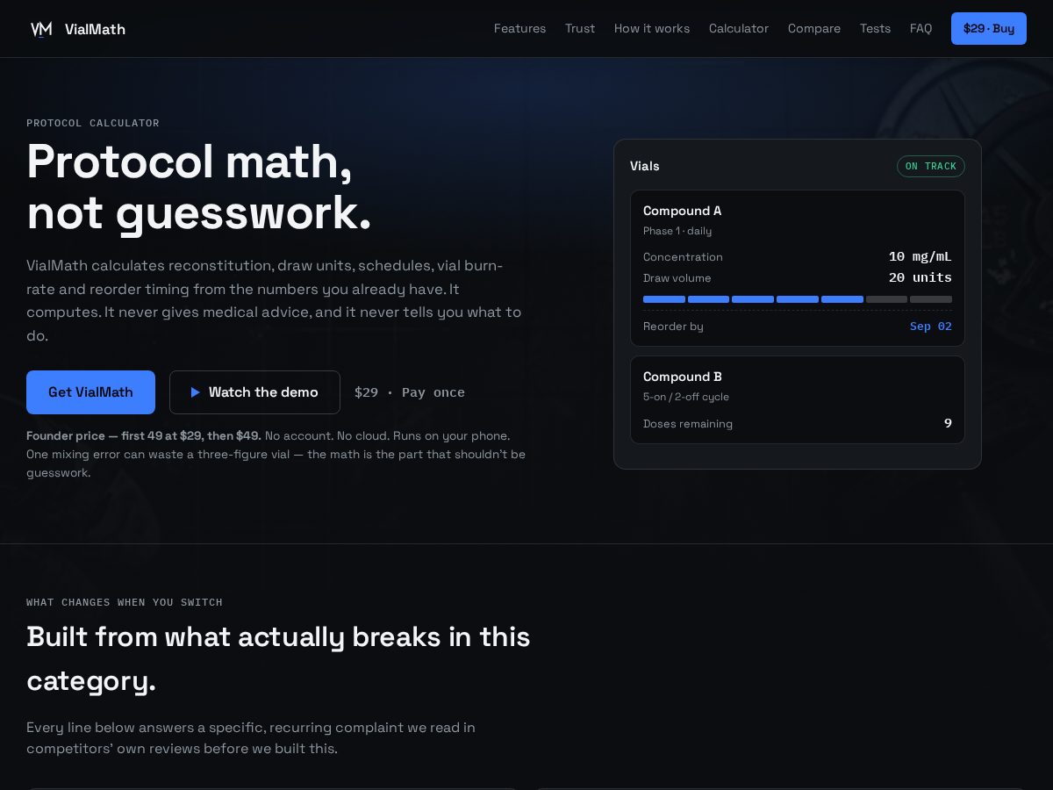The height and width of the screenshot is (790, 1053).
Task: Click the VM logo icon
Action: [41, 29]
